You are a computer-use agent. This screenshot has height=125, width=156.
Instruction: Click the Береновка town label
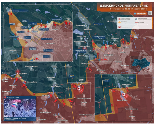[x=13, y=85]
